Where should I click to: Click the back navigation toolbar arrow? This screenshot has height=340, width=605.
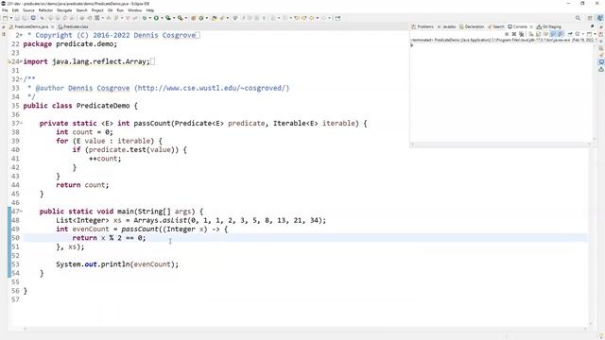[312, 18]
